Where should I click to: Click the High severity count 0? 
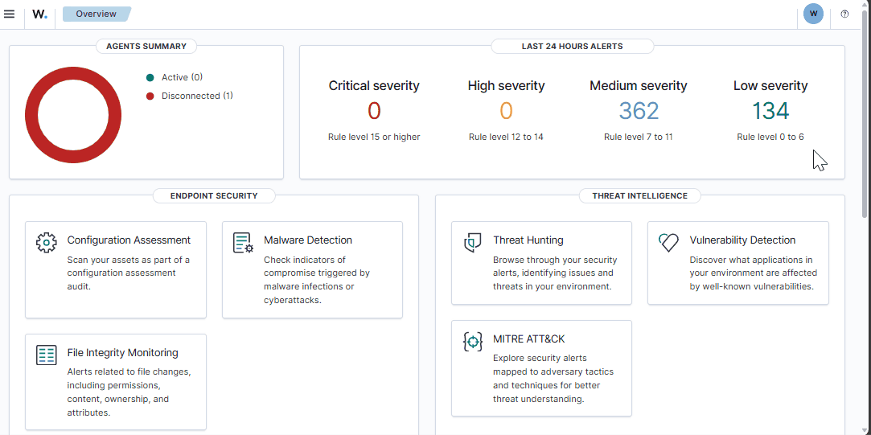(x=506, y=111)
